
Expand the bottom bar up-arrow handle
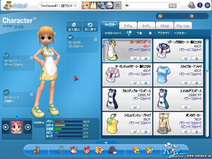tap(106, 143)
